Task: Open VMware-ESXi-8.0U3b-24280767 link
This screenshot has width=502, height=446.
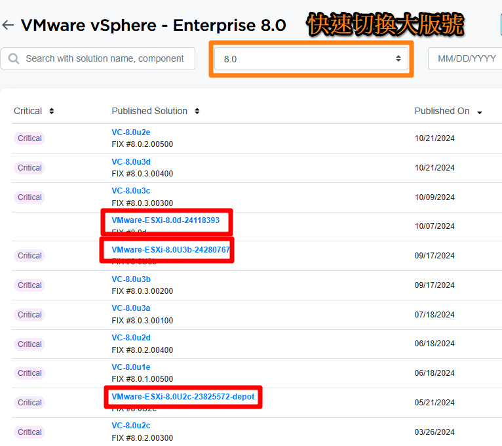Action: 170,250
